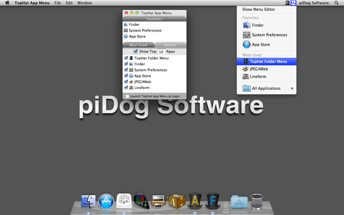
Task: Click System Preferences gear icon in dropdown menu
Action: 246,35
